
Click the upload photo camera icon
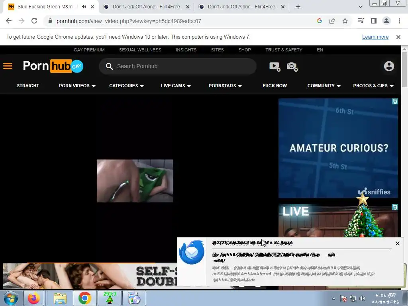[292, 67]
